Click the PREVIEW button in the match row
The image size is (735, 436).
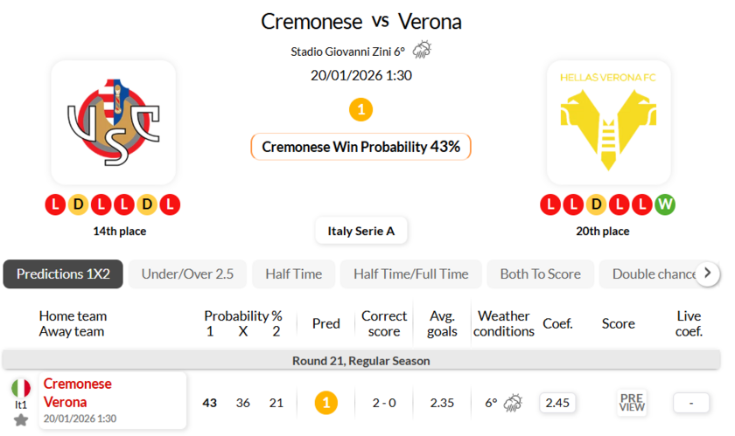[x=632, y=403]
